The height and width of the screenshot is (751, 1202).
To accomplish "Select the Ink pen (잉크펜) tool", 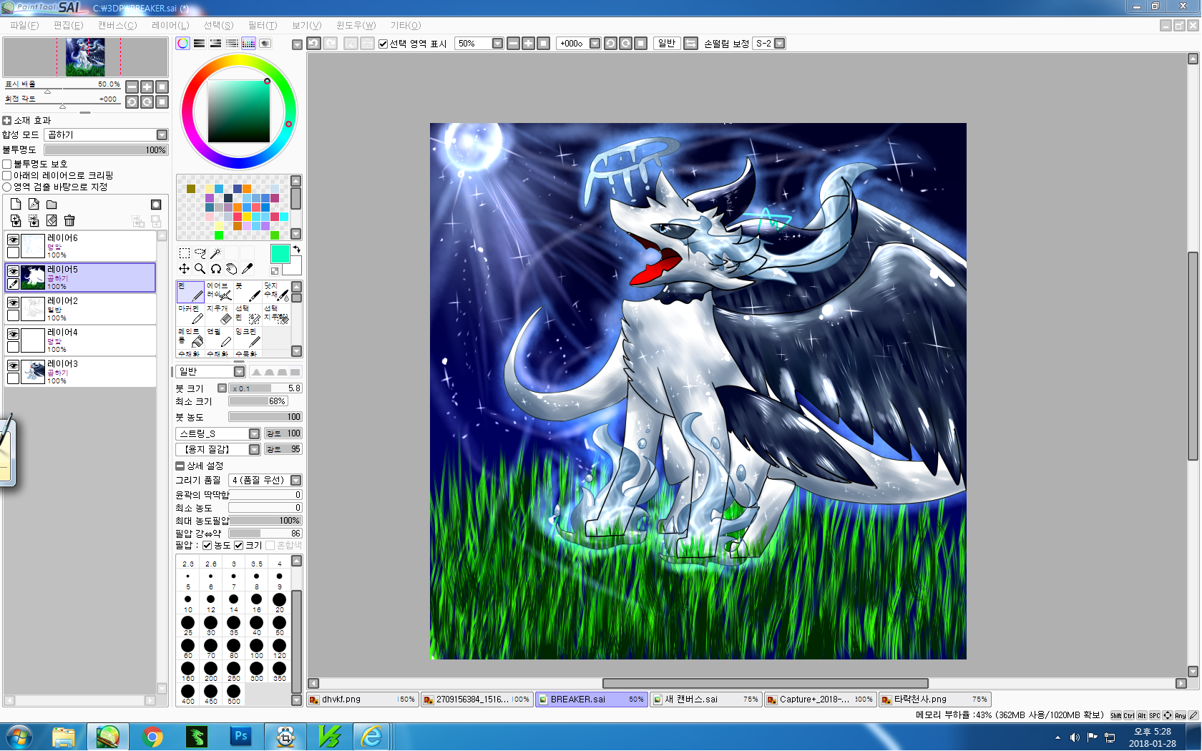I will (x=248, y=338).
